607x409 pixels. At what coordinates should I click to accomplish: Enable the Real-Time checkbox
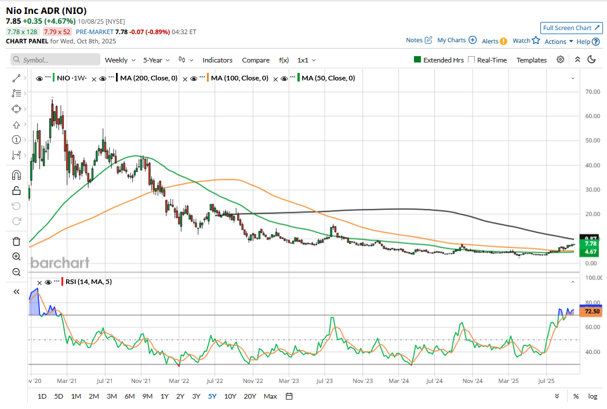[x=471, y=60]
